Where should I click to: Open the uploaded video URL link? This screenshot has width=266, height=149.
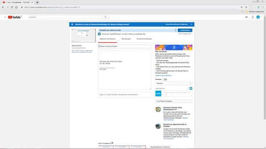tap(81, 52)
